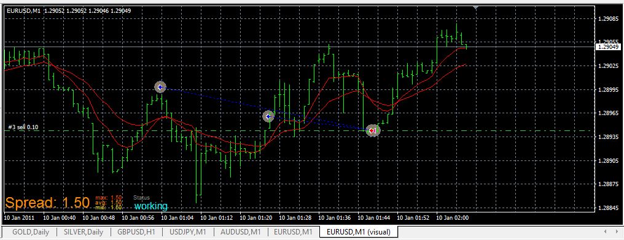Click the 1.29055 price axis label
624x240 pixels.
(x=609, y=42)
